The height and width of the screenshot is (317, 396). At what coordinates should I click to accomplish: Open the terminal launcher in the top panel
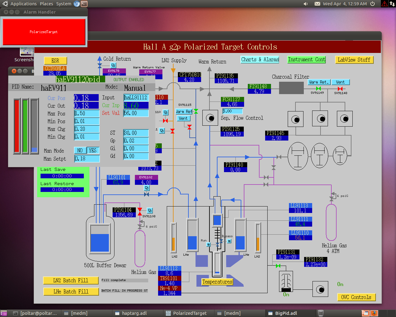(x=84, y=4)
